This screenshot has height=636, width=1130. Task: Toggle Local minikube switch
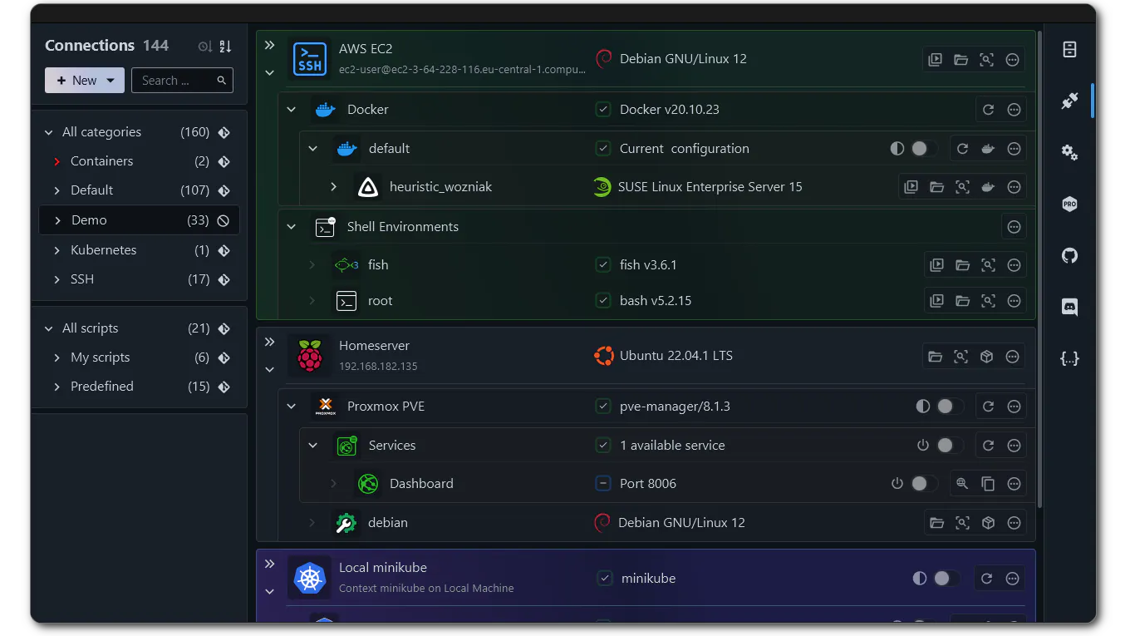pos(945,579)
